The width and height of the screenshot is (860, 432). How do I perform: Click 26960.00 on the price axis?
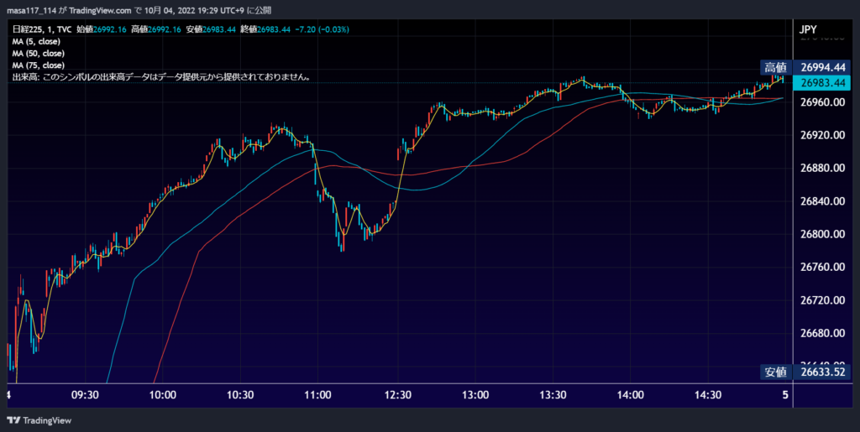click(822, 101)
